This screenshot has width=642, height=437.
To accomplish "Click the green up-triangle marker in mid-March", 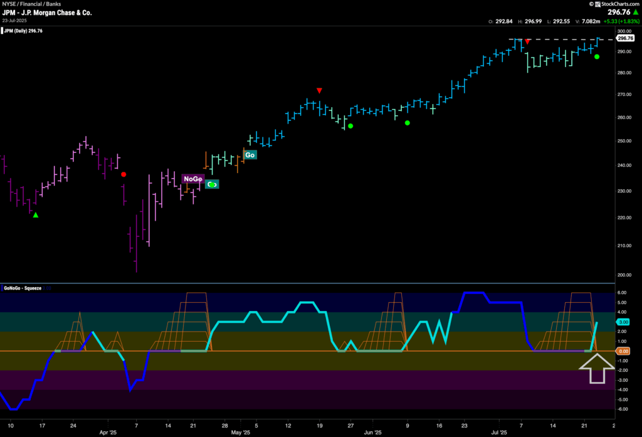I will pos(36,215).
